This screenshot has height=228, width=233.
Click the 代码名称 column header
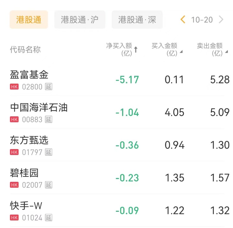tap(25, 50)
